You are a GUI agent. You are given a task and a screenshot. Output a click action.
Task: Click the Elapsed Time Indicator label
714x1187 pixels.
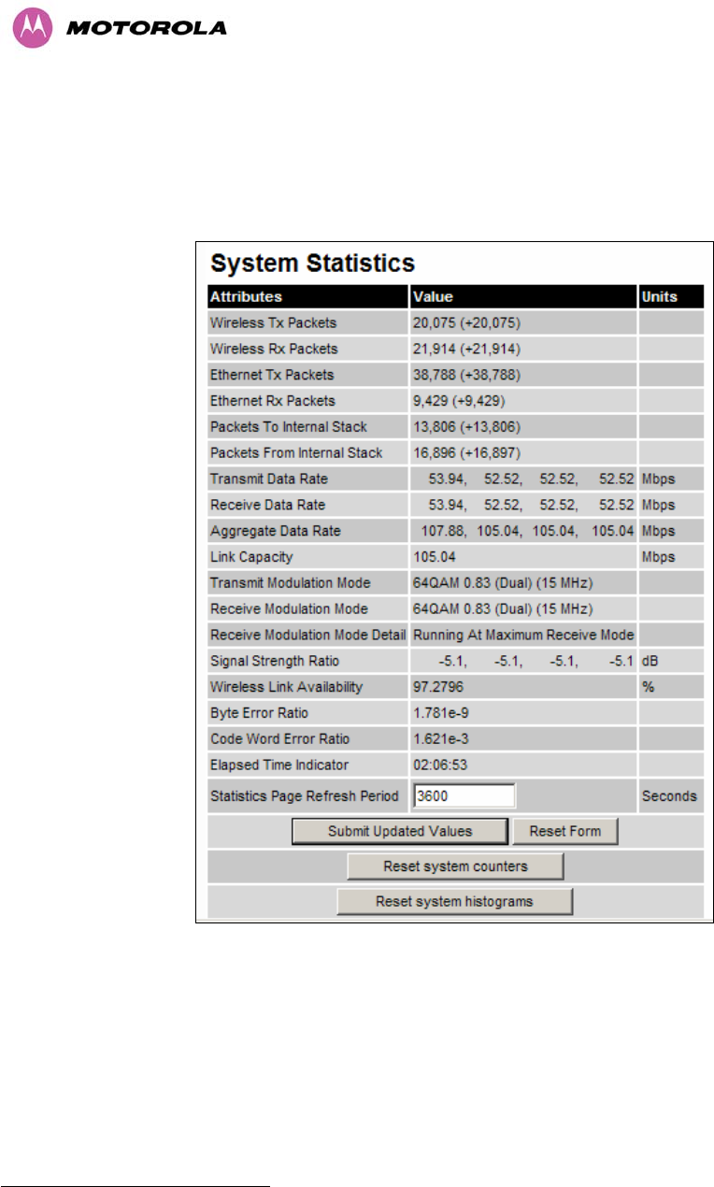pyautogui.click(x=279, y=765)
